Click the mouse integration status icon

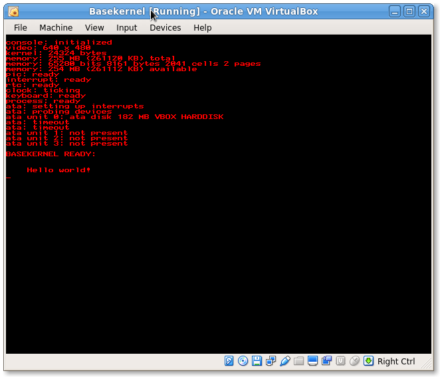(x=354, y=361)
